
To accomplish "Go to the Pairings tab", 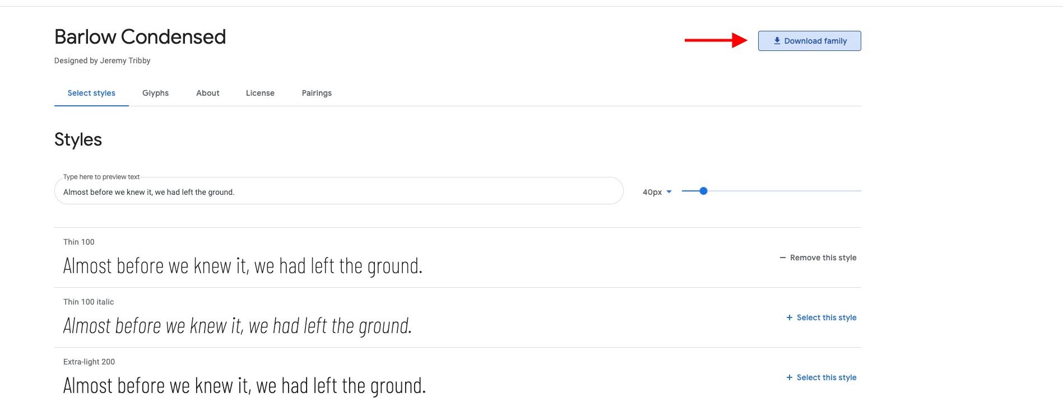I will (x=317, y=93).
